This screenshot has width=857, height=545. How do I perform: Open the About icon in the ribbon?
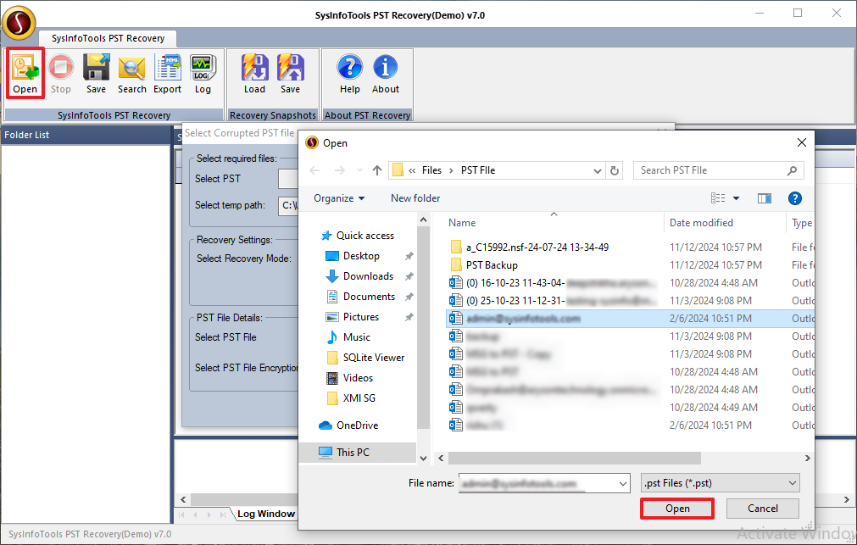click(386, 75)
